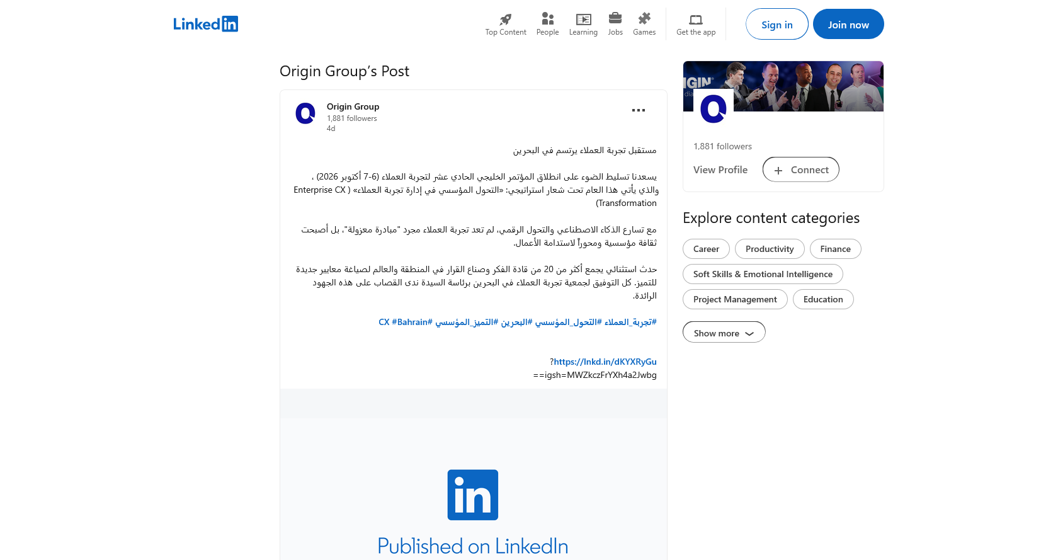Open the Learning icon in navigation
The height and width of the screenshot is (560, 1058).
click(583, 20)
